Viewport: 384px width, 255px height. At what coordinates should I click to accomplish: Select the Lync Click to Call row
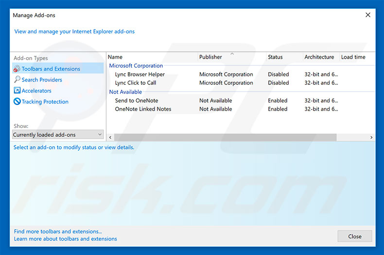point(241,83)
